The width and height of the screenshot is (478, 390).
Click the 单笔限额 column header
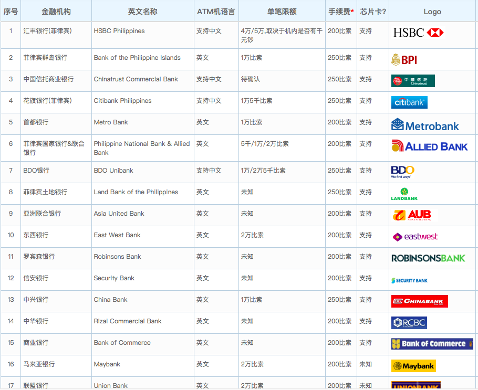(x=282, y=11)
